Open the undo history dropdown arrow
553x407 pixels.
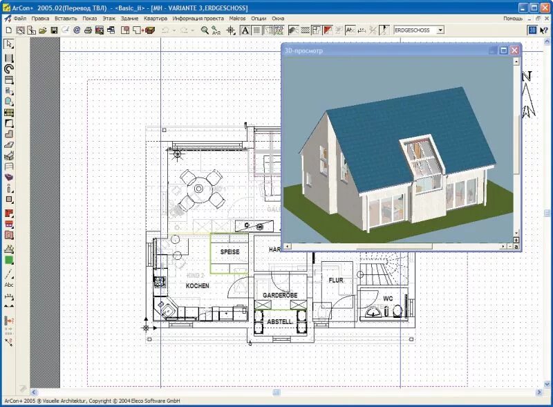pyautogui.click(x=174, y=30)
